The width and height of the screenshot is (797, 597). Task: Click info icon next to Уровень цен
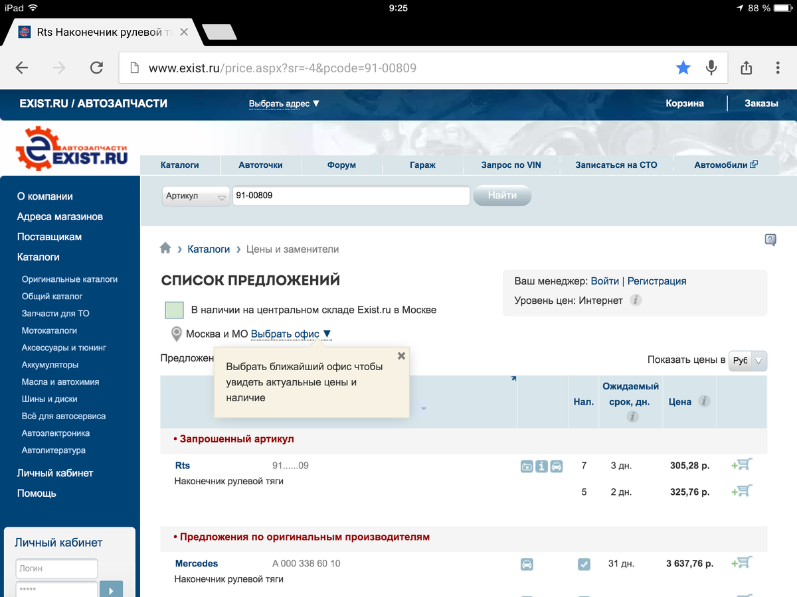point(636,300)
